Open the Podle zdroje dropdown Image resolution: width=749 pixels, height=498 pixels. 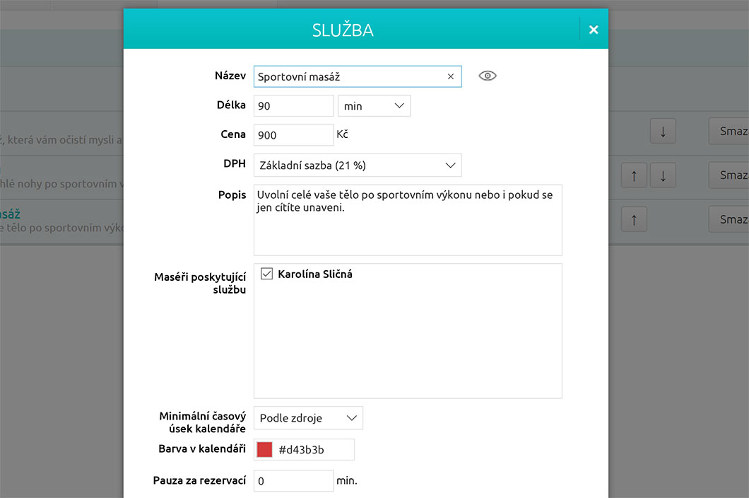tap(308, 418)
